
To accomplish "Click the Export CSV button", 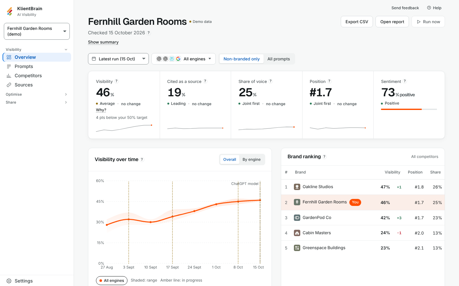I will pyautogui.click(x=357, y=22).
